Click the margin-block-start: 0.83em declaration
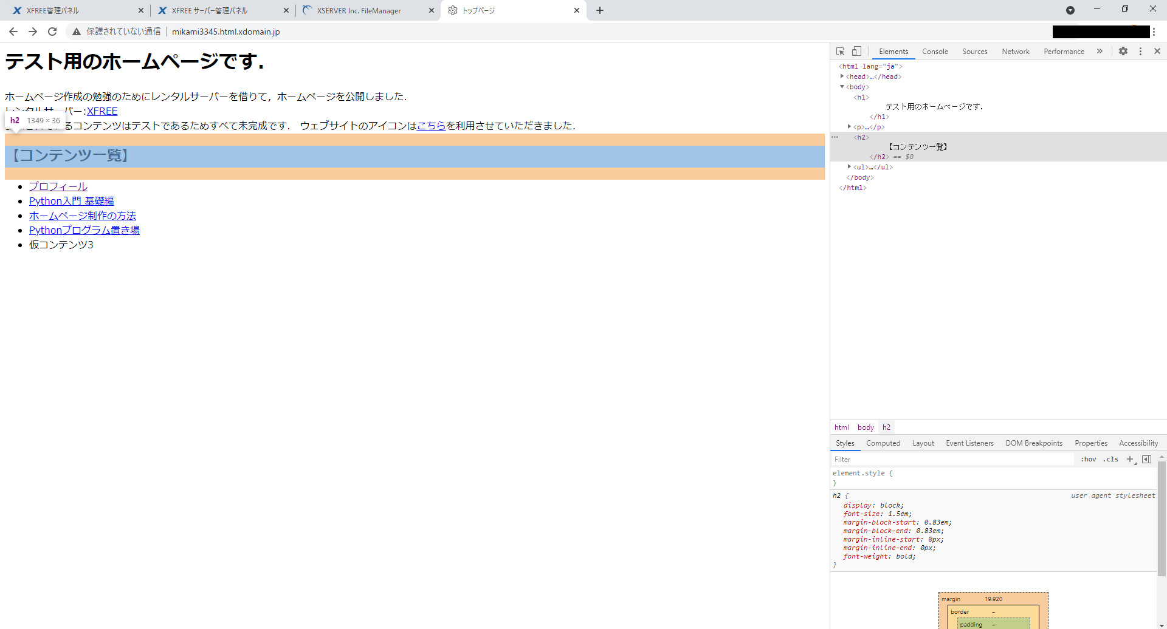 pos(897,522)
